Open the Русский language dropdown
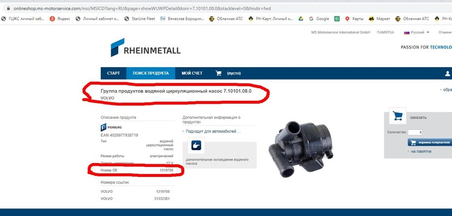This screenshot has height=216, width=452. click(416, 32)
